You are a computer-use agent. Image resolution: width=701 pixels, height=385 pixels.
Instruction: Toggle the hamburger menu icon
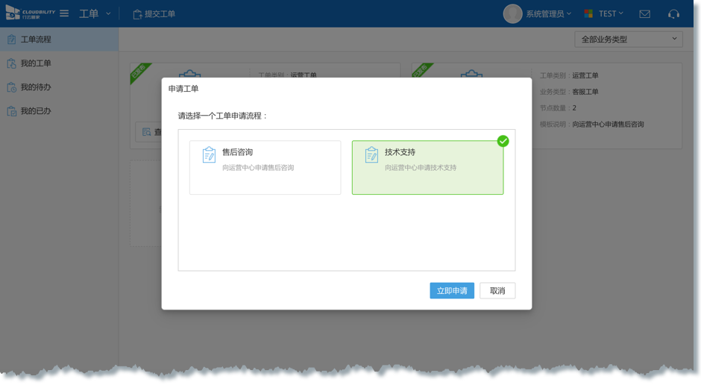64,13
